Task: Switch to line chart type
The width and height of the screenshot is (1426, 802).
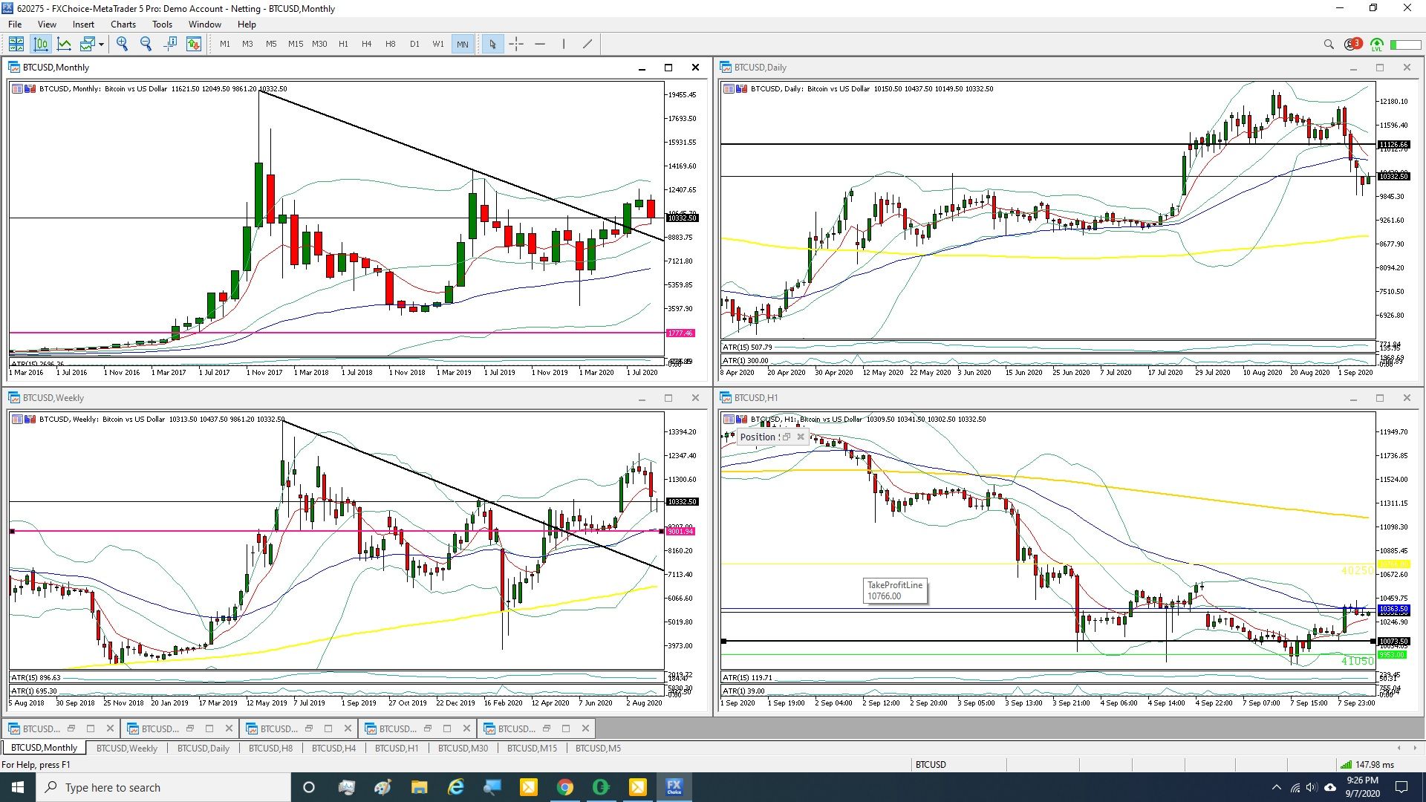Action: [x=65, y=44]
